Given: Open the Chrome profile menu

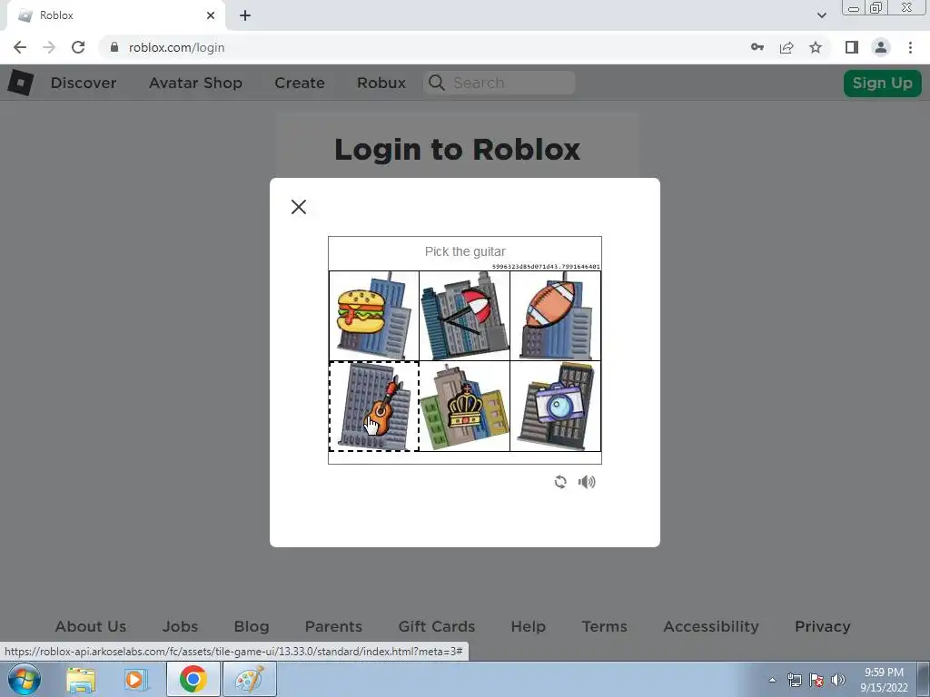Looking at the screenshot, I should (881, 47).
